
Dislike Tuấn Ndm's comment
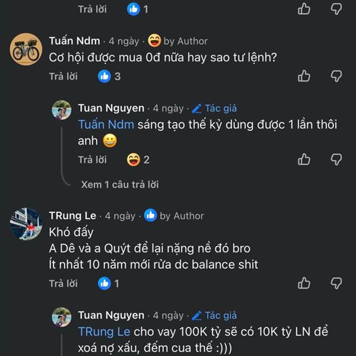click(336, 76)
